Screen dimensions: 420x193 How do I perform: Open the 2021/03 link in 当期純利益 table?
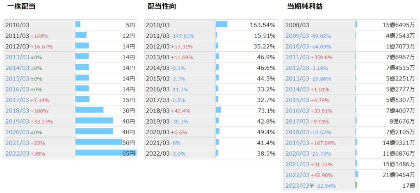coord(297,164)
